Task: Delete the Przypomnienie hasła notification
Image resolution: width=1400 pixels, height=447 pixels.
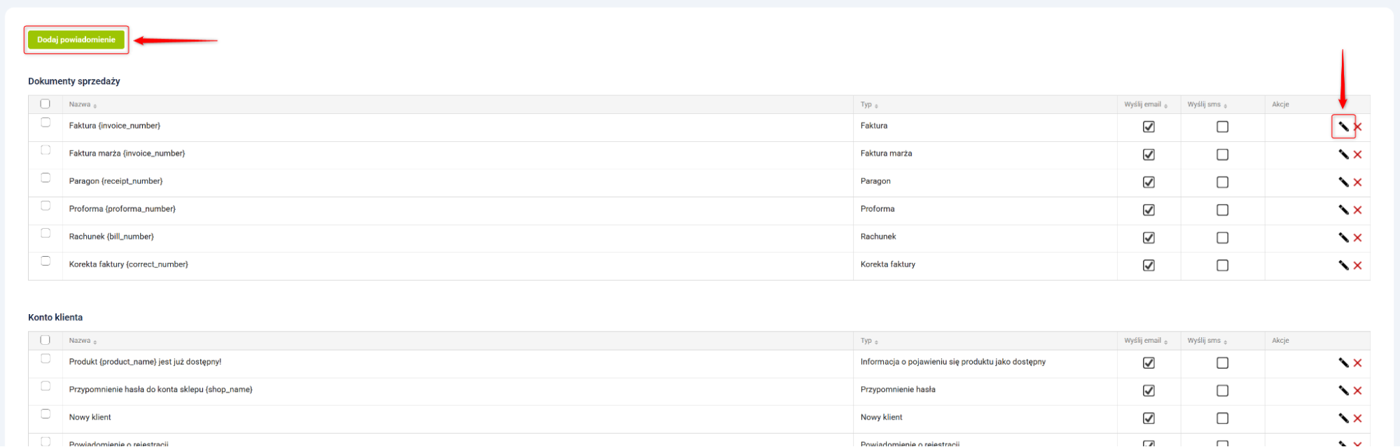Action: pos(1357,390)
